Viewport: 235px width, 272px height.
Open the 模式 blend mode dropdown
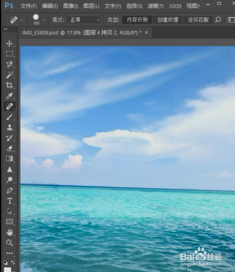tap(85, 20)
